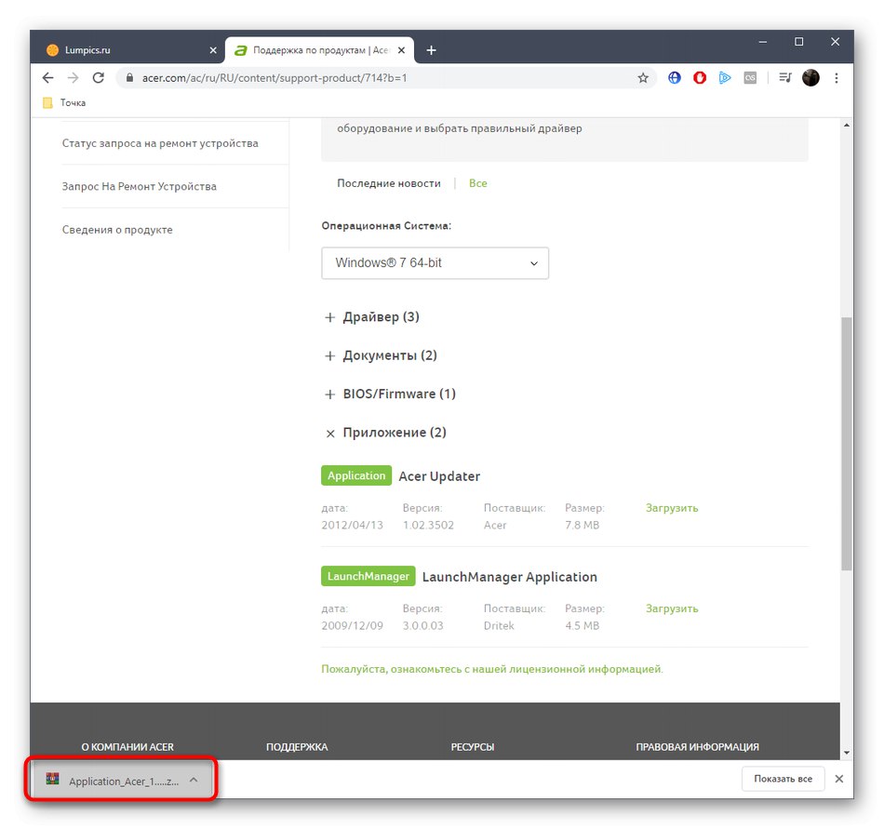
Task: Click the browser forward arrow
Action: pos(73,78)
